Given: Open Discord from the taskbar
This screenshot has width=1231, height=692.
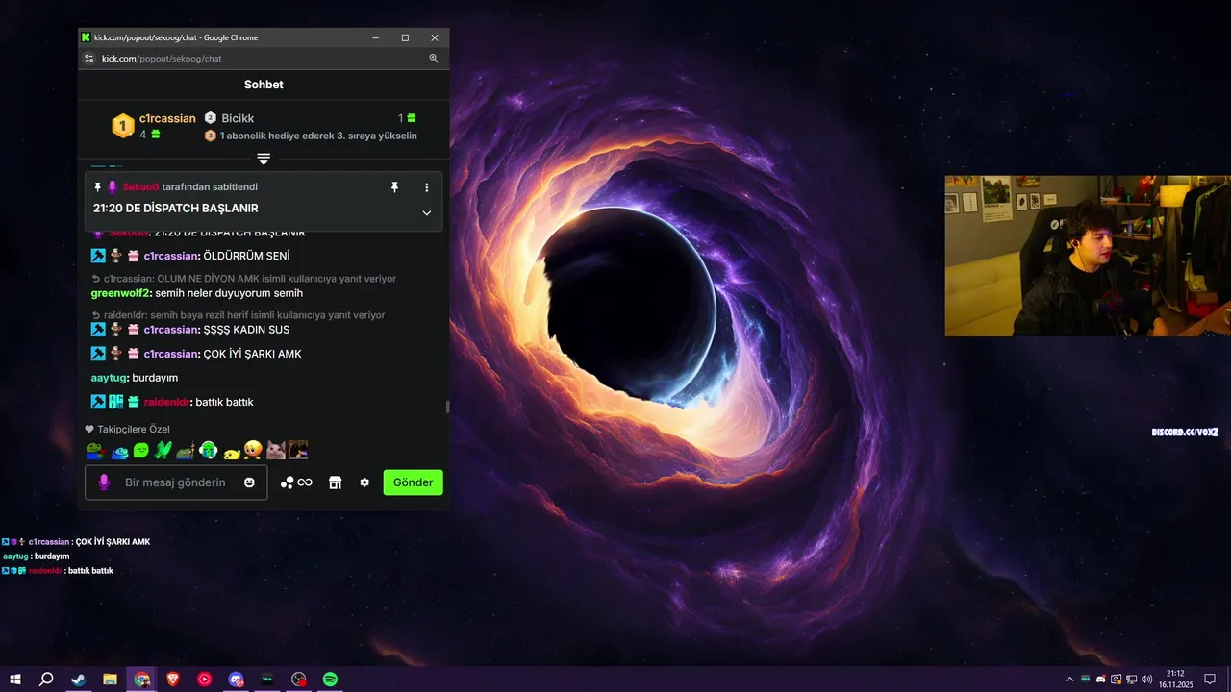Looking at the screenshot, I should [236, 680].
